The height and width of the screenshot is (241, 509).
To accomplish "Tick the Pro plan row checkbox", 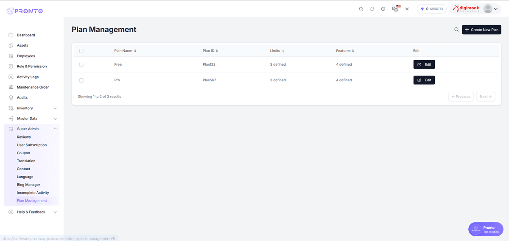I will coord(81,80).
